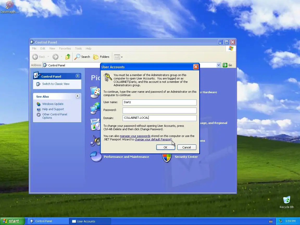Show the Folders pane
Image resolution: width=300 pixels, height=225 pixels.
[x=101, y=57]
